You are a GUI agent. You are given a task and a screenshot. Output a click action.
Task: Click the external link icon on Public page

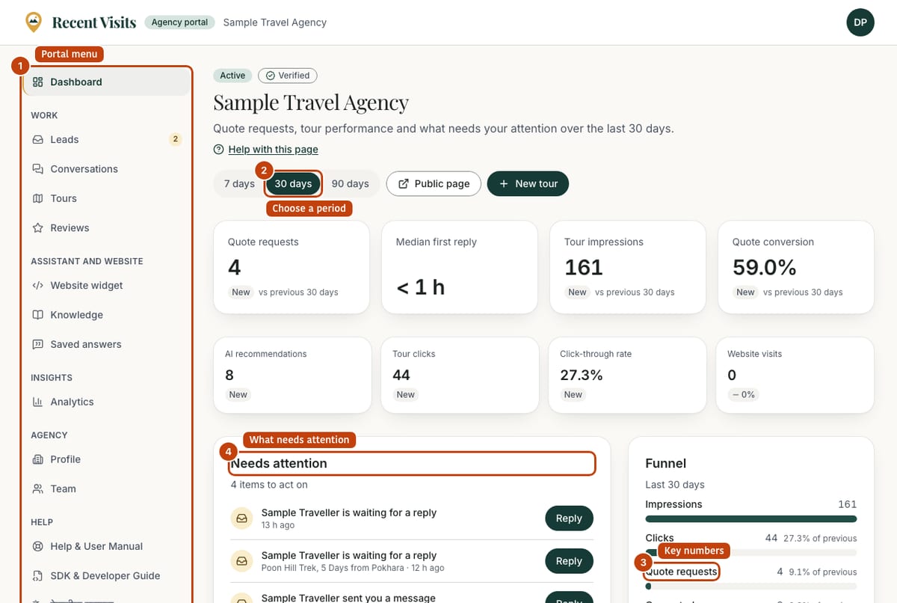(x=404, y=184)
